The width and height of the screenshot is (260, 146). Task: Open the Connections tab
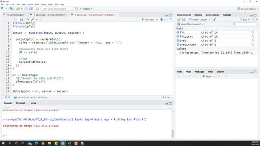click(212, 15)
